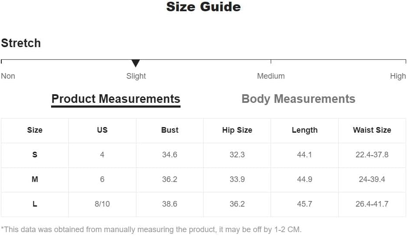Click the Waist Size column header
This screenshot has width=407, height=236.
[372, 130]
